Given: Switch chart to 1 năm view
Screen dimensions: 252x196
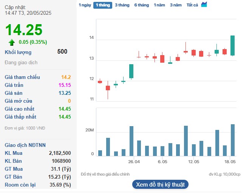Looking at the screenshot, I should [159, 5].
